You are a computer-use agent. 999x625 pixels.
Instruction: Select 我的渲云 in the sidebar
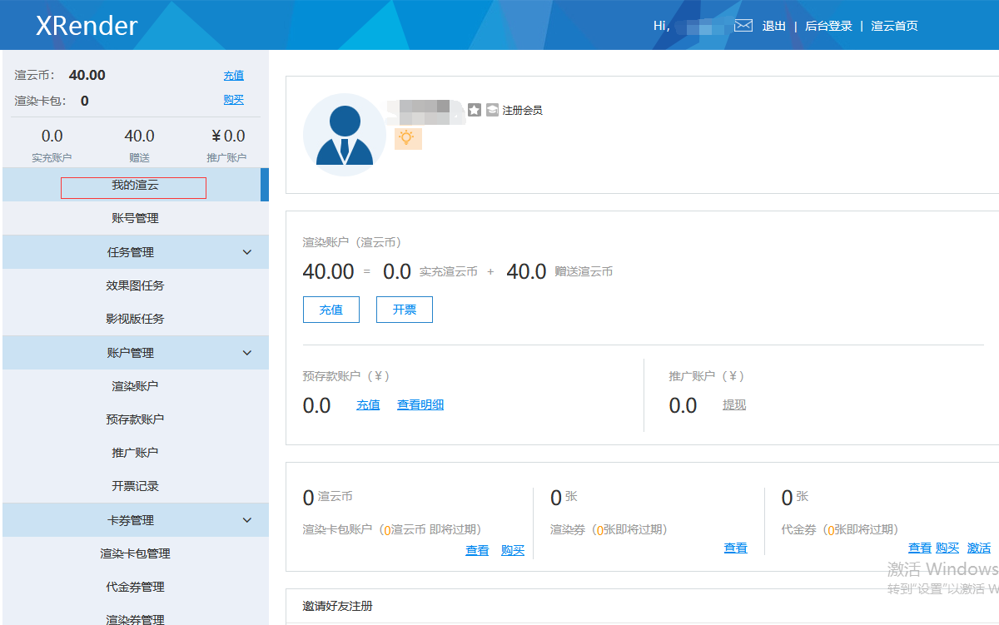pos(135,186)
